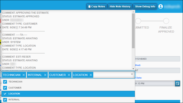The height and width of the screenshot is (103, 183).
Task: Click the Show Debug Info button
Action: coord(145,6)
